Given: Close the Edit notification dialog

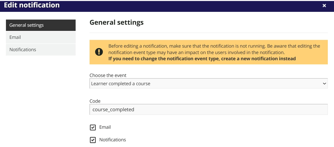Looking at the screenshot, I should 324,6.
